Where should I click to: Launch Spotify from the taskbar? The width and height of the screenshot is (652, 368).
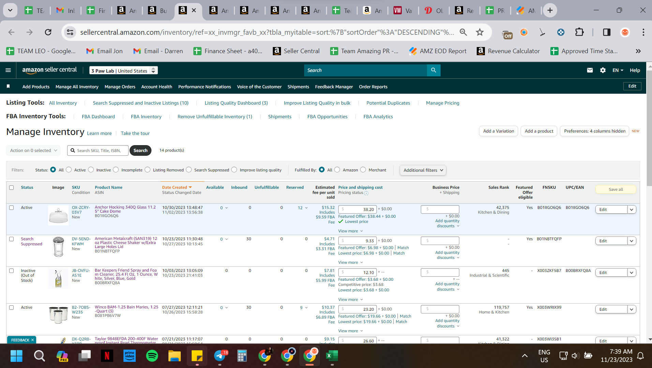pos(152,356)
